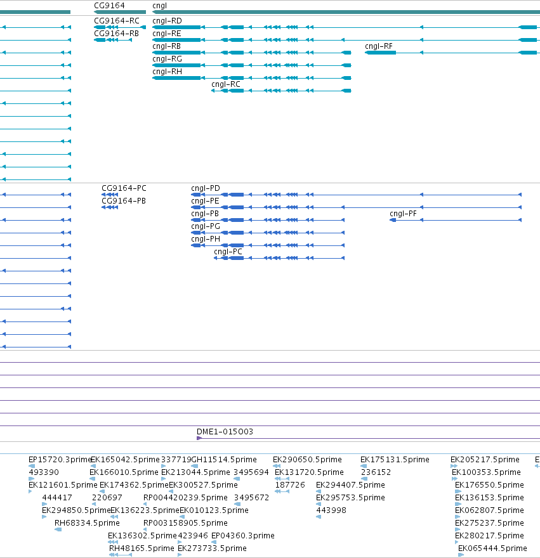Viewport: 540px width, 558px height.
Task: Open EST EK294850.5prime
Action: pos(76,510)
